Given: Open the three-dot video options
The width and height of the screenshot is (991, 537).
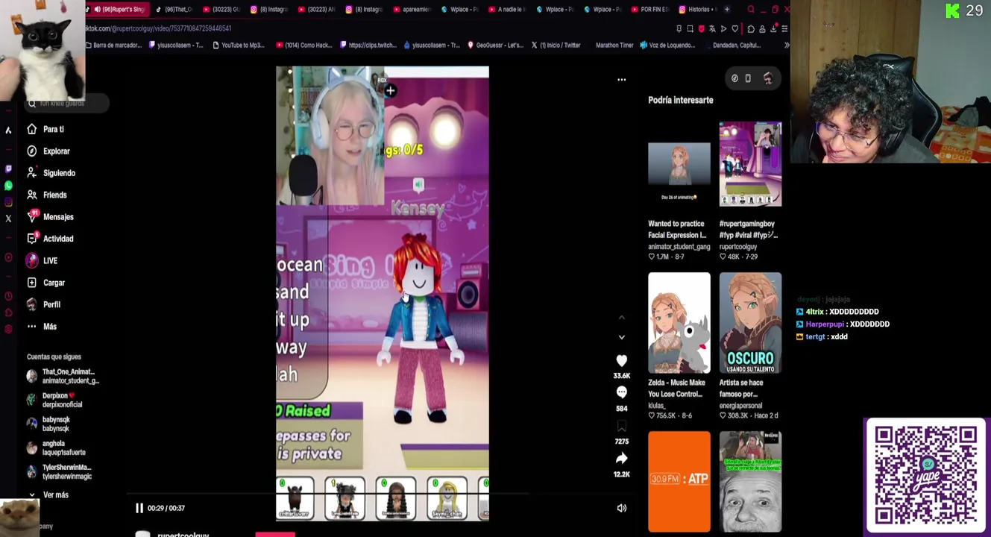Looking at the screenshot, I should [621, 79].
